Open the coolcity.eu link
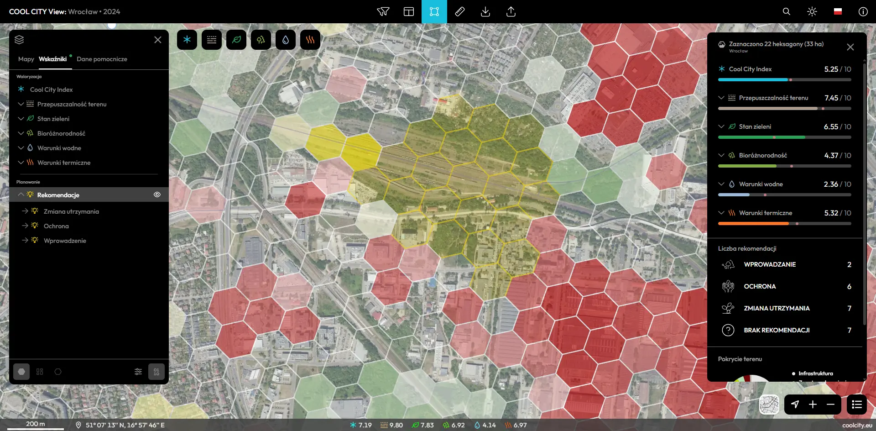Screen dimensions: 876x431 [x=857, y=425]
